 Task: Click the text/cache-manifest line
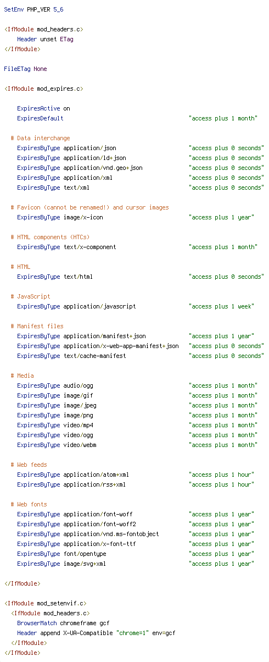pos(140,356)
